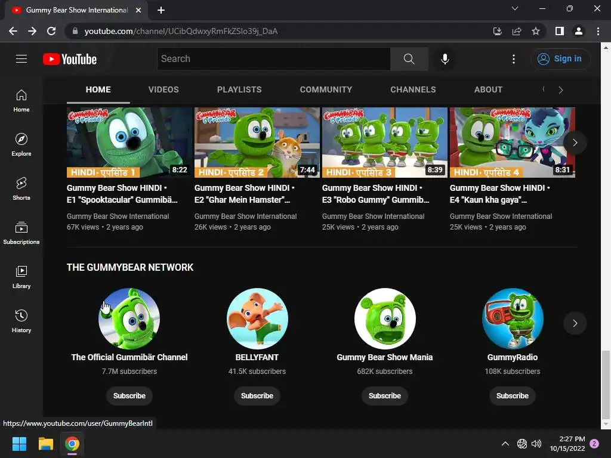Open E3 "Robo Gummy" video title
This screenshot has width=611, height=458.
point(376,194)
